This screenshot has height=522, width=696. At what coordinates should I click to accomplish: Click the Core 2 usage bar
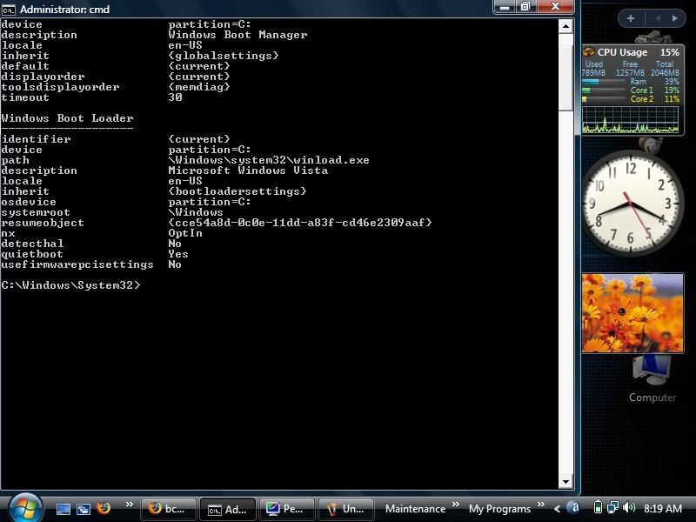tap(604, 99)
